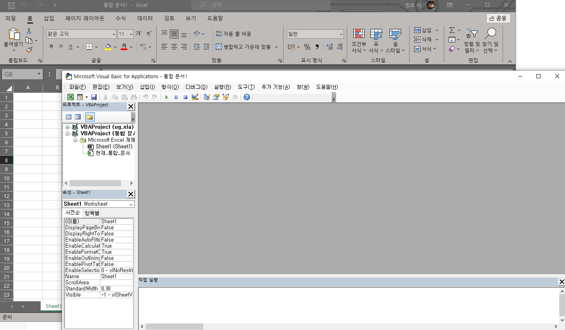Viewport: 565px width, 330px height.
Task: Click Decrease Decimal icon in Excel ribbon
Action: [339, 47]
